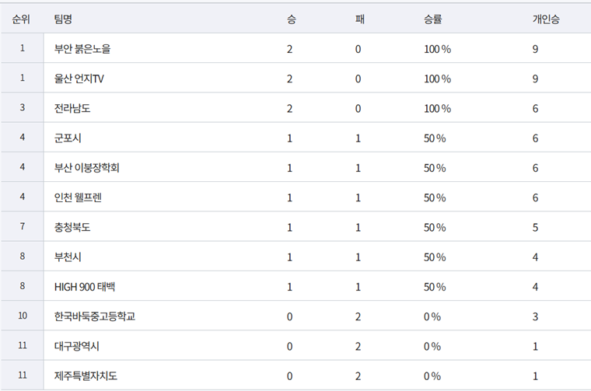Open team 부안 붉은노을

[82, 49]
